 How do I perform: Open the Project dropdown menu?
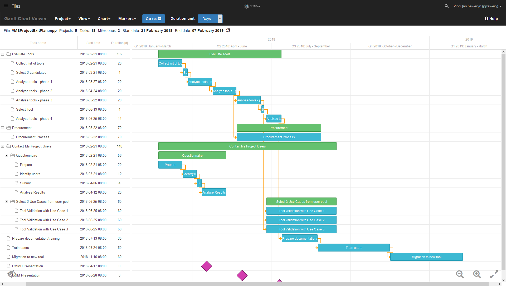[62, 18]
